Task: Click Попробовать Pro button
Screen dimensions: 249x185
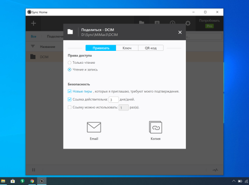Action: pos(209,23)
